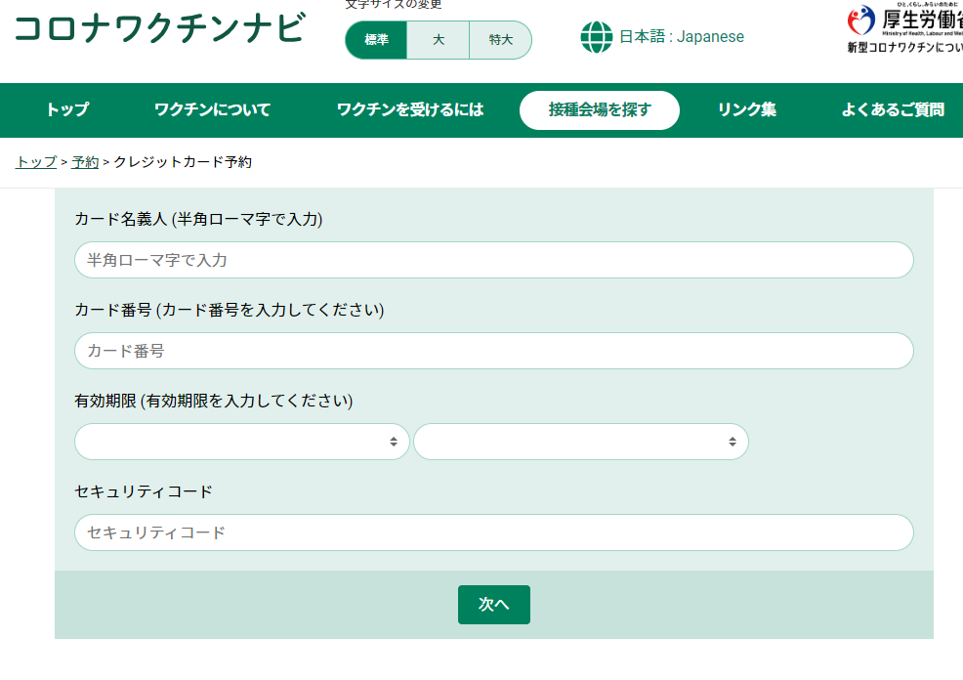
Task: Open the 厚生労働省 ministry logo link
Action: (x=904, y=21)
